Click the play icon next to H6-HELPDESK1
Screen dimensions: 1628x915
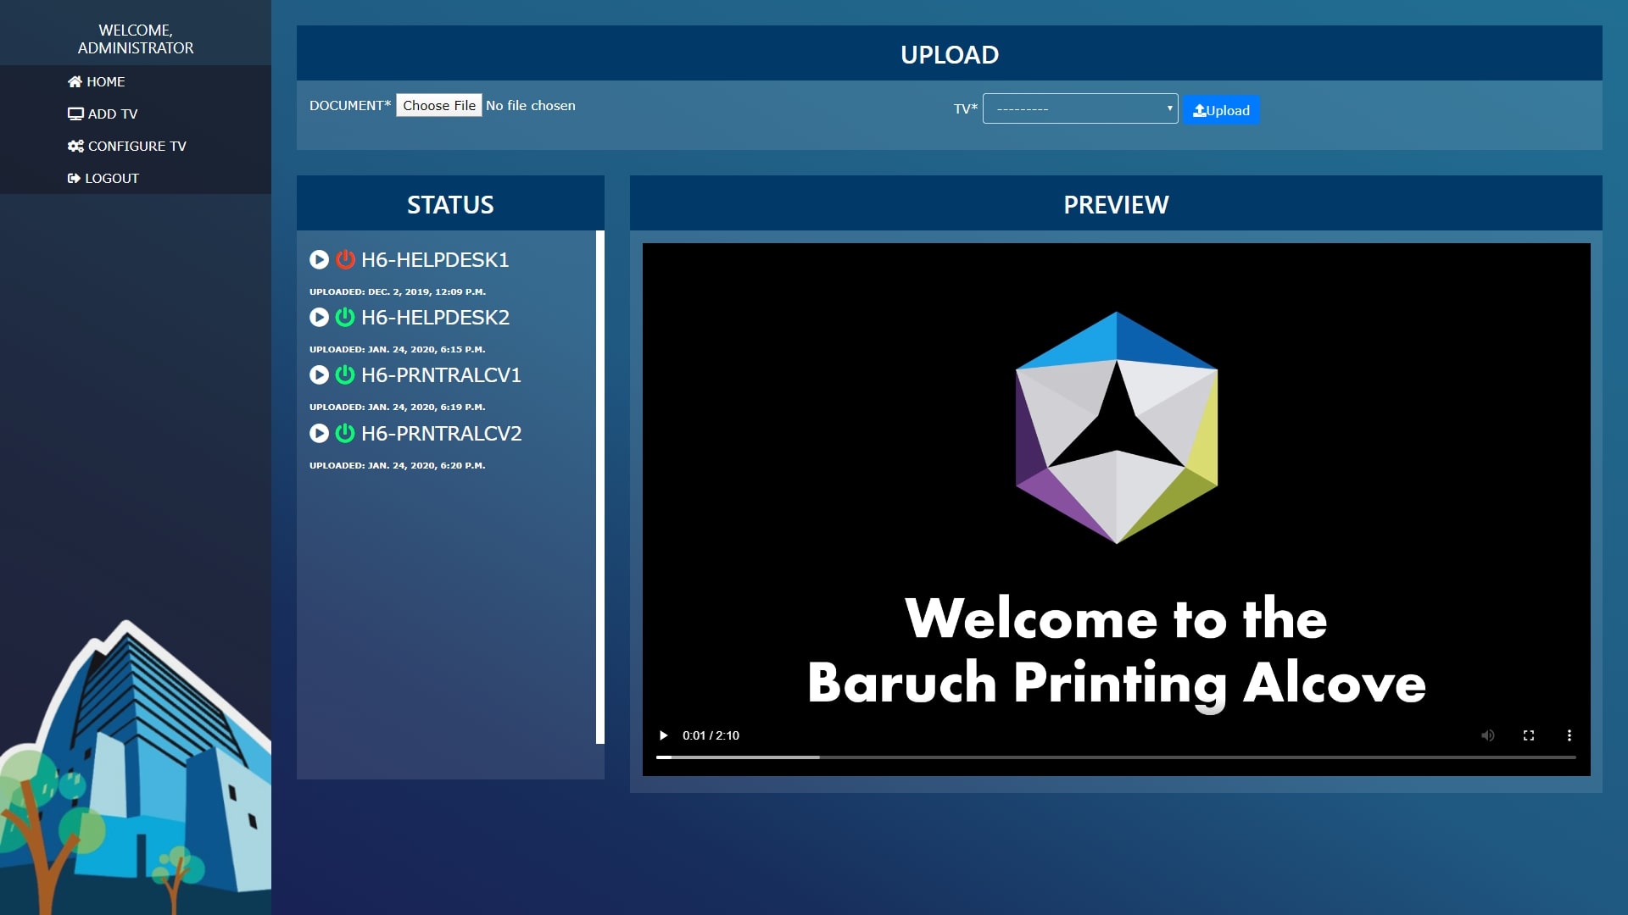coord(319,259)
